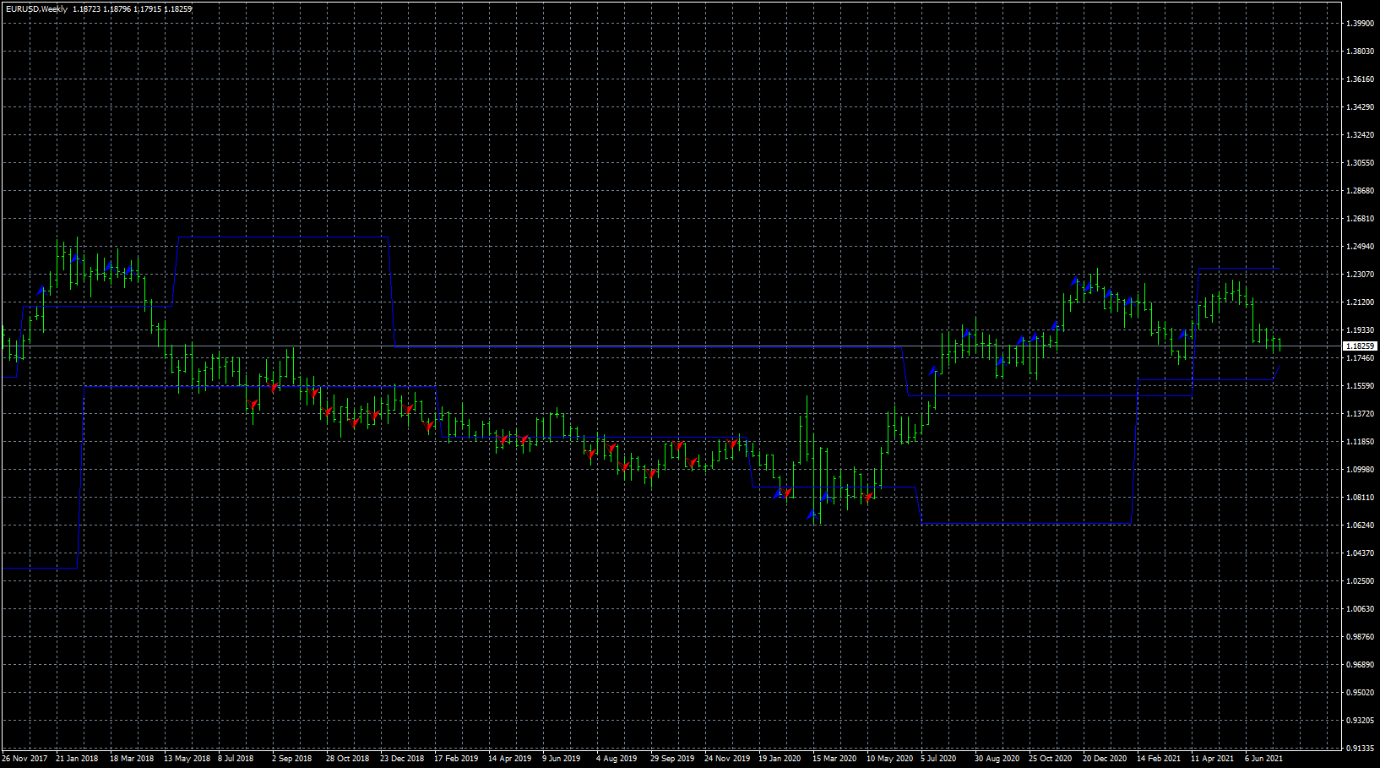The width and height of the screenshot is (1380, 768).
Task: Select the 23 Dec 2018 time axis label
Action: [402, 759]
